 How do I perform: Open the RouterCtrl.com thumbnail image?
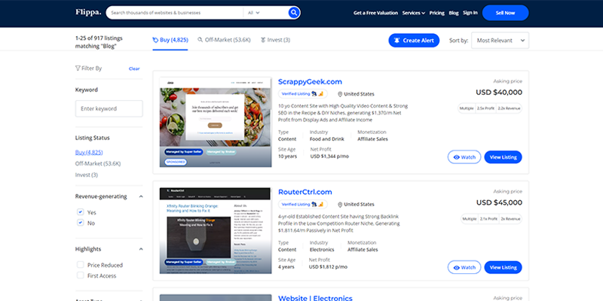(216, 230)
